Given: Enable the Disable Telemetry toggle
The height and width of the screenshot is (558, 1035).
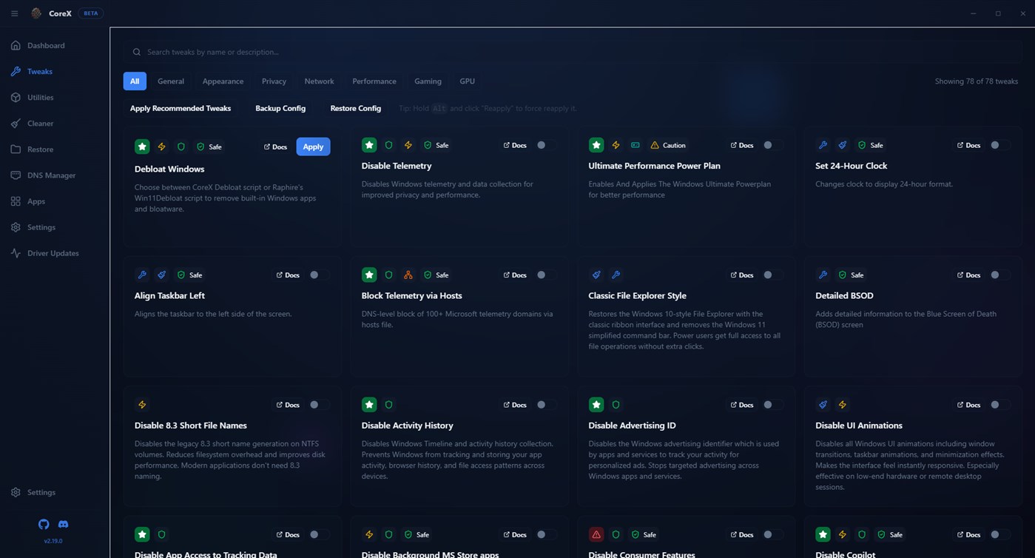Looking at the screenshot, I should [546, 145].
